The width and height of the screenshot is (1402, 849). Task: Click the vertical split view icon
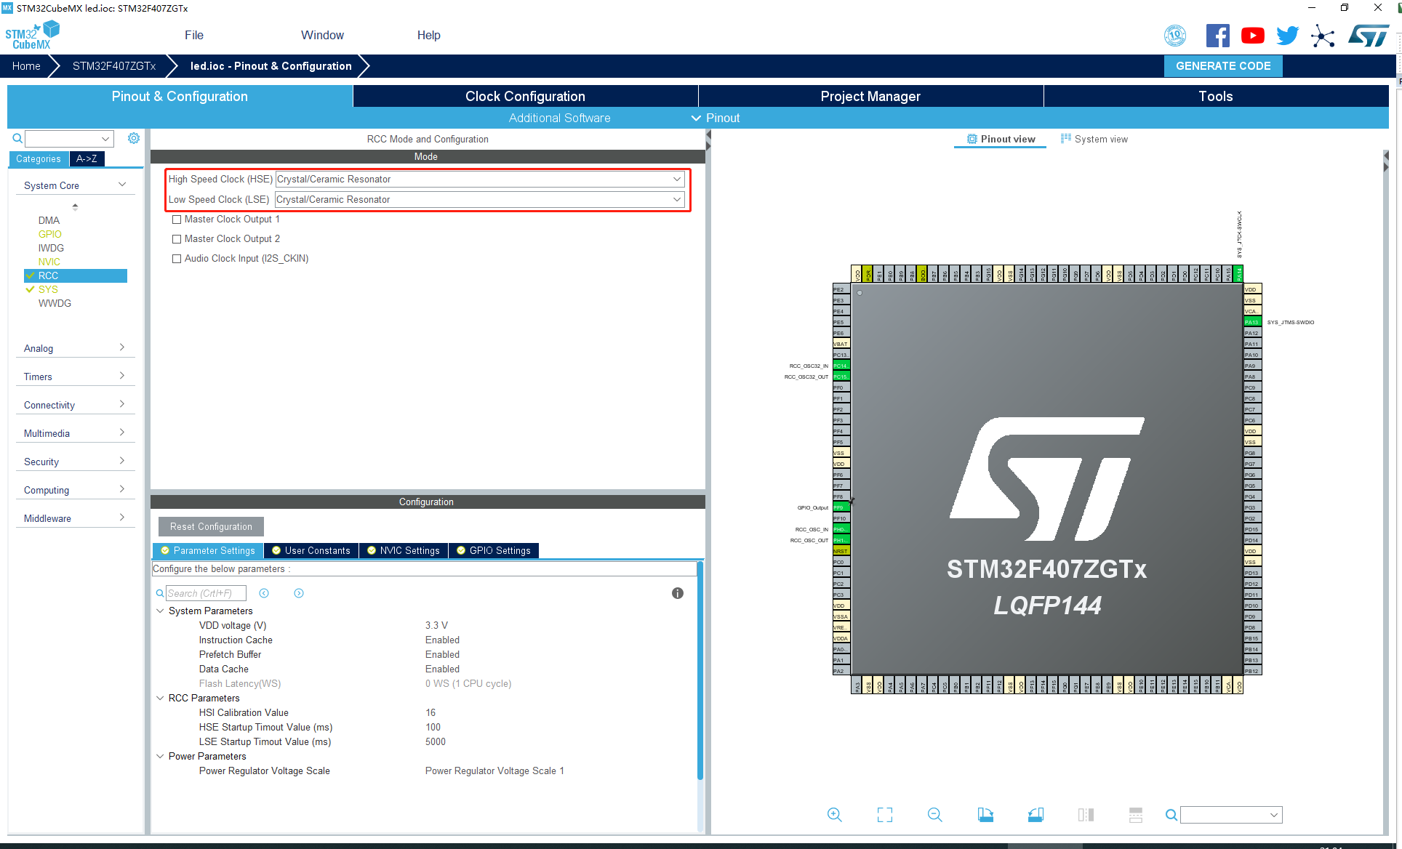point(1086,815)
